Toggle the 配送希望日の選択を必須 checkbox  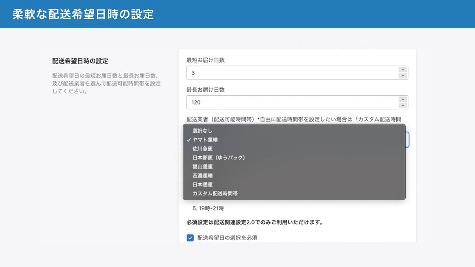pos(190,238)
